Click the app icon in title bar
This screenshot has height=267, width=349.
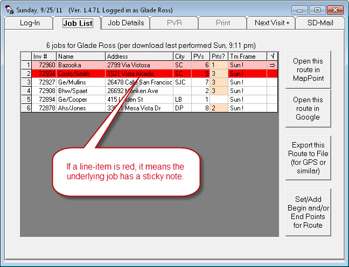coord(8,10)
